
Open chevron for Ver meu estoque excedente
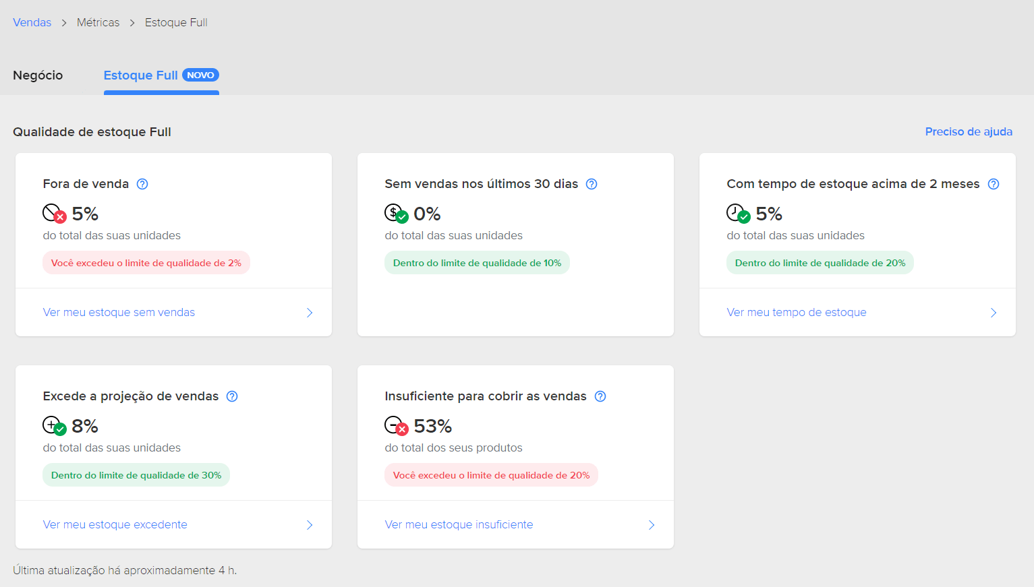[310, 525]
